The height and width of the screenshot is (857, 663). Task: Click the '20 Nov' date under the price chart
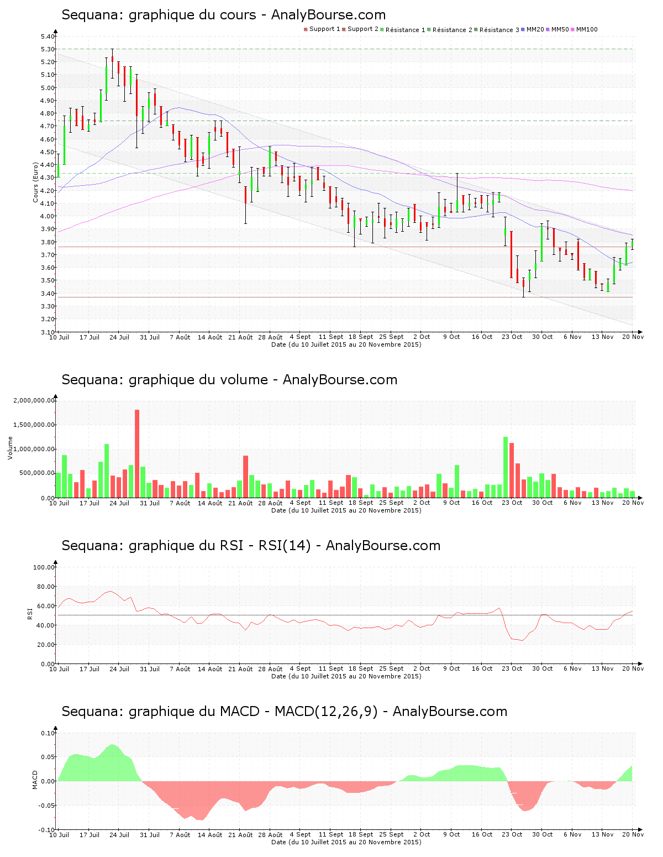(634, 337)
